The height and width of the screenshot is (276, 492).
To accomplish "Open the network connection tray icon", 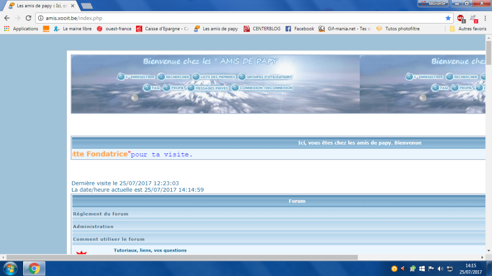I will tap(450, 268).
